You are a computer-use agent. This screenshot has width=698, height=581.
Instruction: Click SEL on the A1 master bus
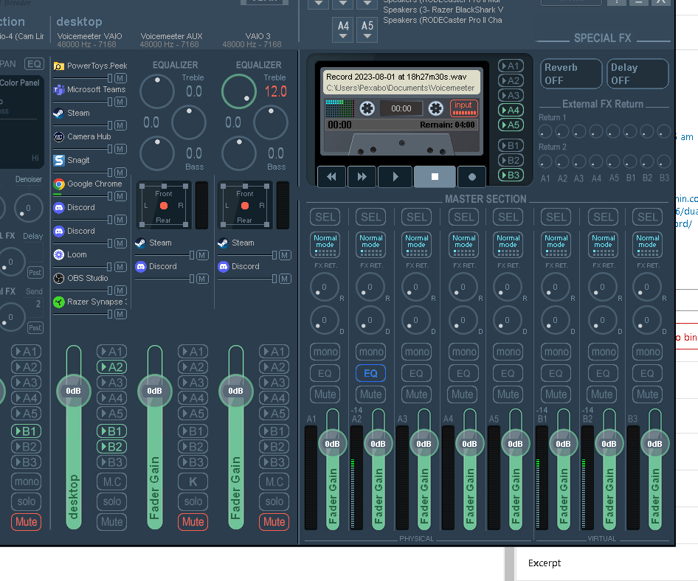[x=325, y=217]
